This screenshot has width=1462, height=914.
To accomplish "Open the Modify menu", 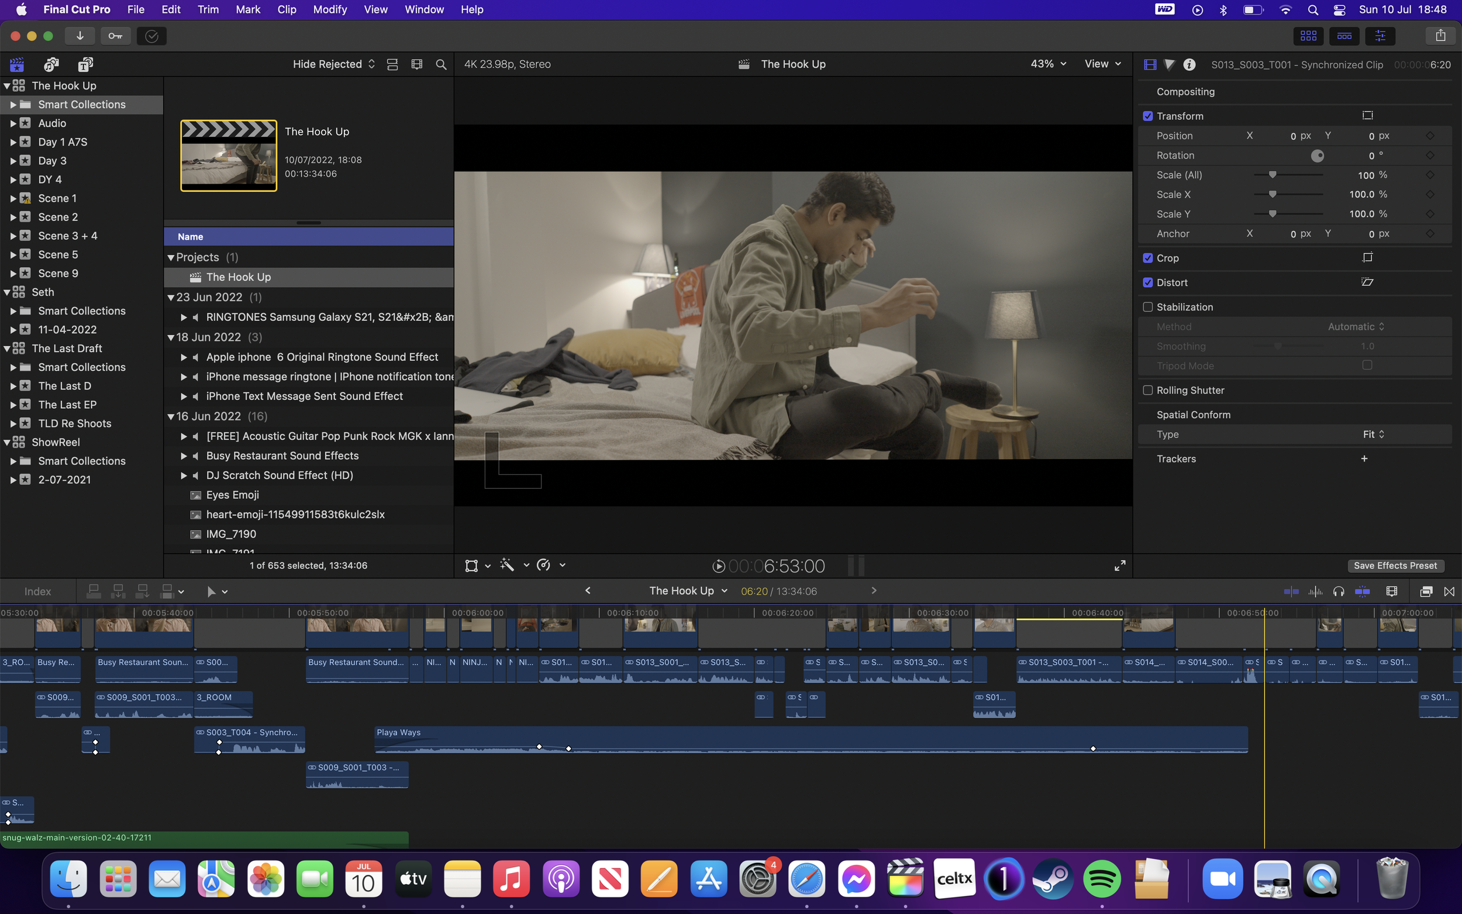I will [x=330, y=10].
